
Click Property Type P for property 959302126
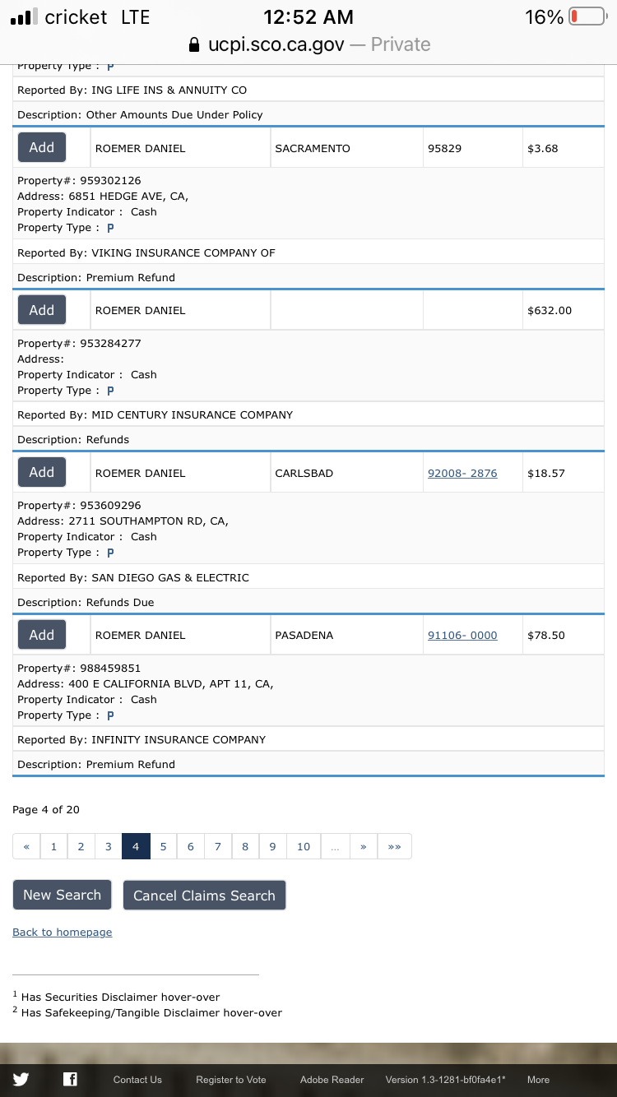(110, 228)
